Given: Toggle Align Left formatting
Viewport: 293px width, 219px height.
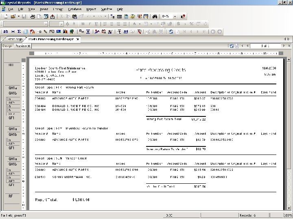Looking at the screenshot, I should click(x=105, y=24).
